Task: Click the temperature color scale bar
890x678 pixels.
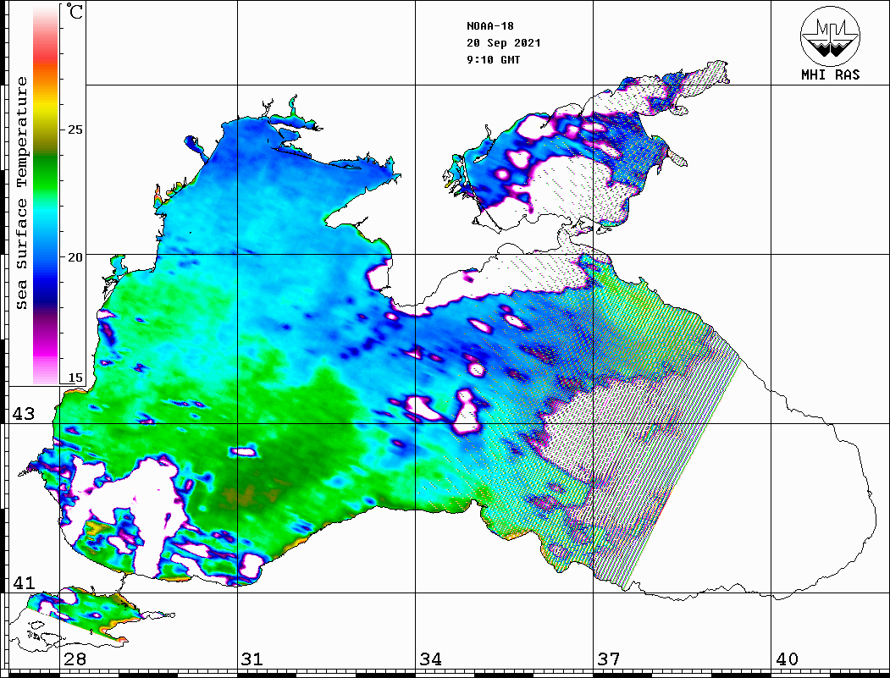Action: [46, 195]
